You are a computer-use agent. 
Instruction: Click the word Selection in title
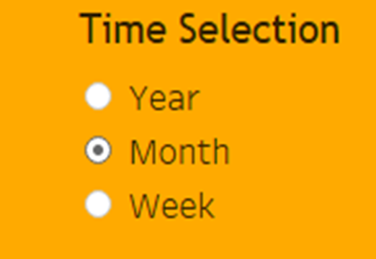[260, 29]
